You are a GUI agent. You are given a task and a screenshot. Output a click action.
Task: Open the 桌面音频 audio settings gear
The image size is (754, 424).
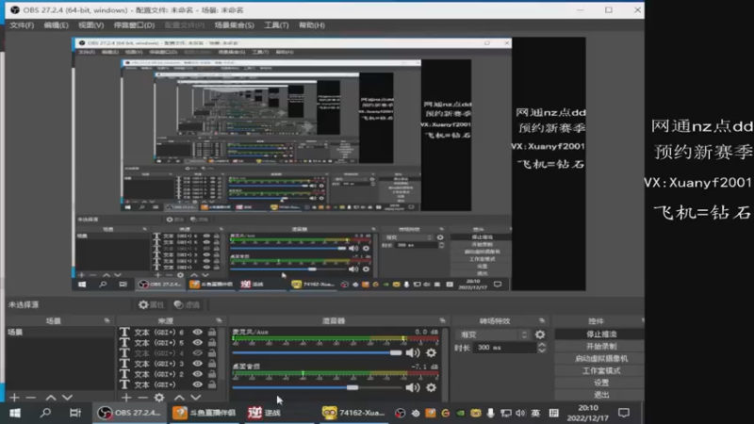(x=432, y=387)
